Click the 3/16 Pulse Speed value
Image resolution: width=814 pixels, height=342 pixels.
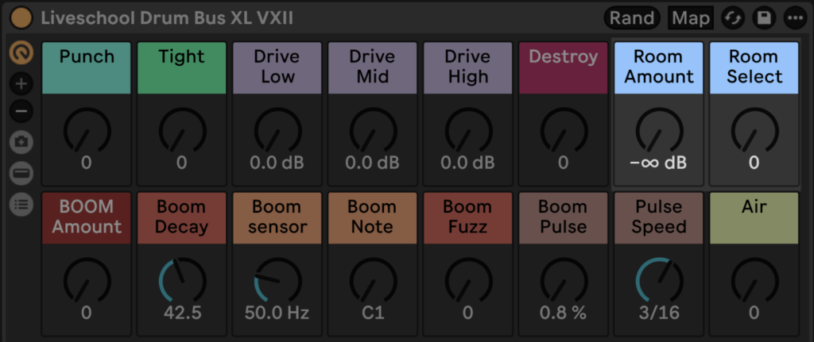659,313
